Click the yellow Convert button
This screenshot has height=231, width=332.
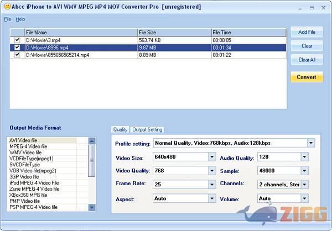point(307,77)
